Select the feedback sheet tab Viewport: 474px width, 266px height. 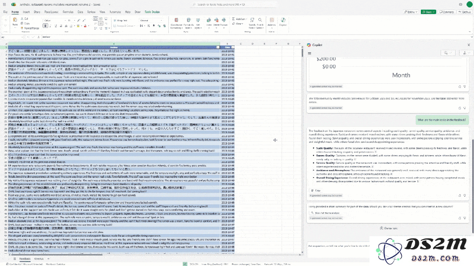click(25, 259)
